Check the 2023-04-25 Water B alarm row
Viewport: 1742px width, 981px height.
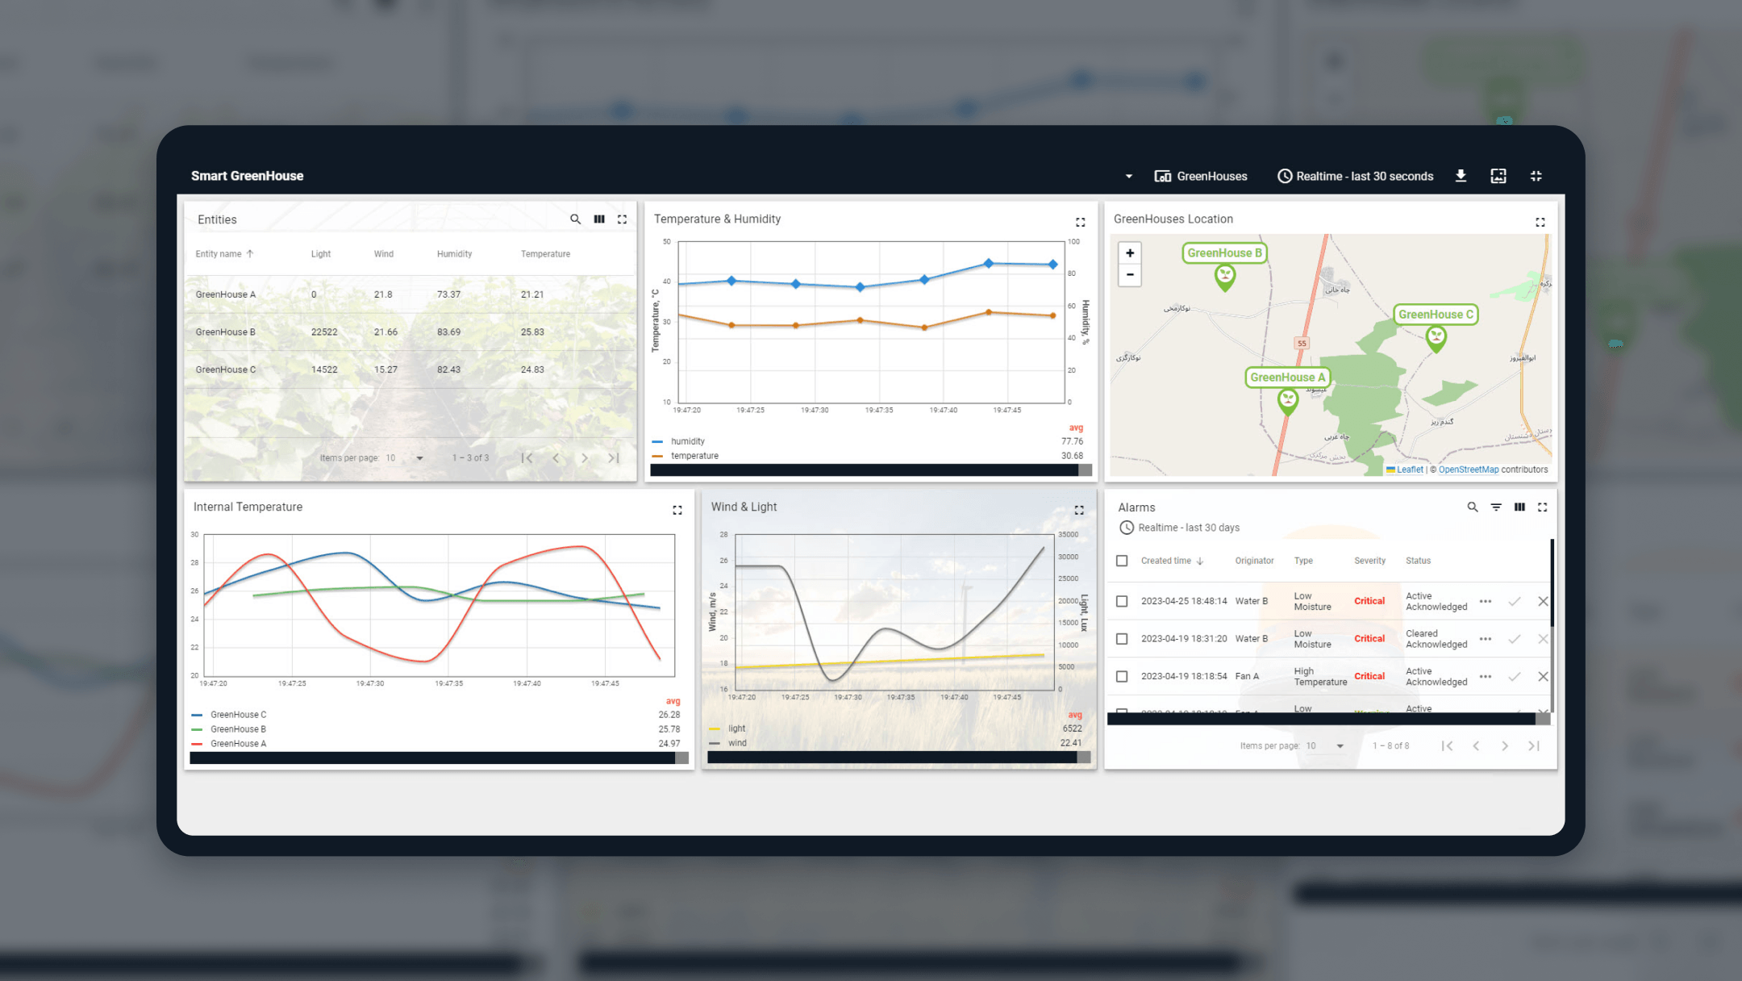pyautogui.click(x=1122, y=601)
